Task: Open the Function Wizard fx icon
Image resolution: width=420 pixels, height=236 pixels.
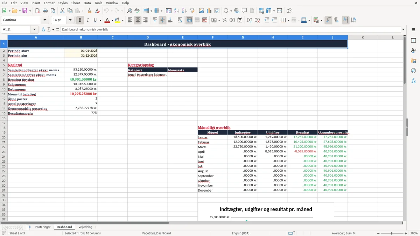Action: 44,29
